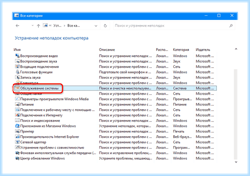Screen dimensions: 250x176
Task: Click Подготовьте свой микрофон description text
Action: [x=125, y=72]
